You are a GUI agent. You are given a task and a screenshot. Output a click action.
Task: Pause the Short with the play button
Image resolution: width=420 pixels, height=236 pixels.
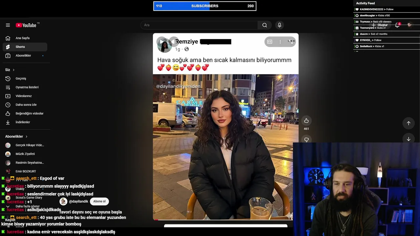161,42
